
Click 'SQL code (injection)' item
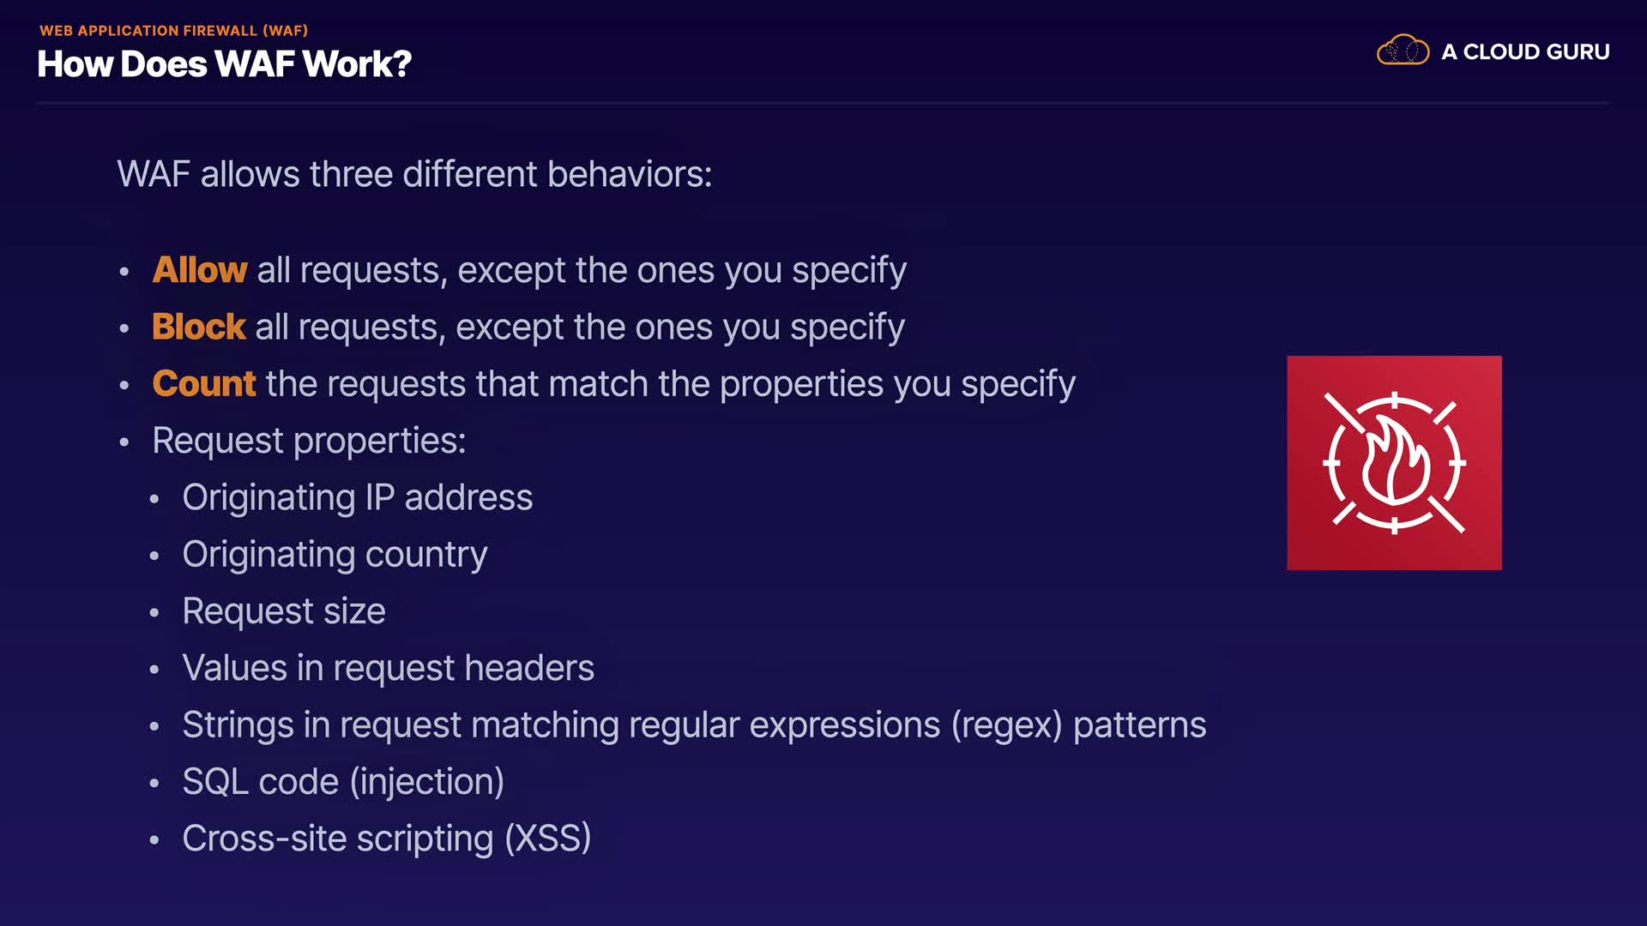tap(343, 782)
